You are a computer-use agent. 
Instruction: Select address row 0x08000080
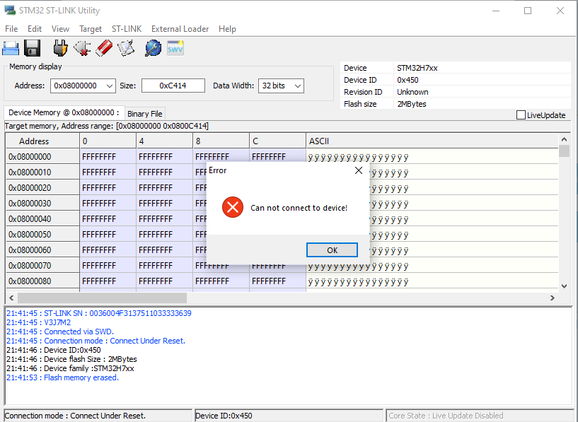(x=42, y=281)
